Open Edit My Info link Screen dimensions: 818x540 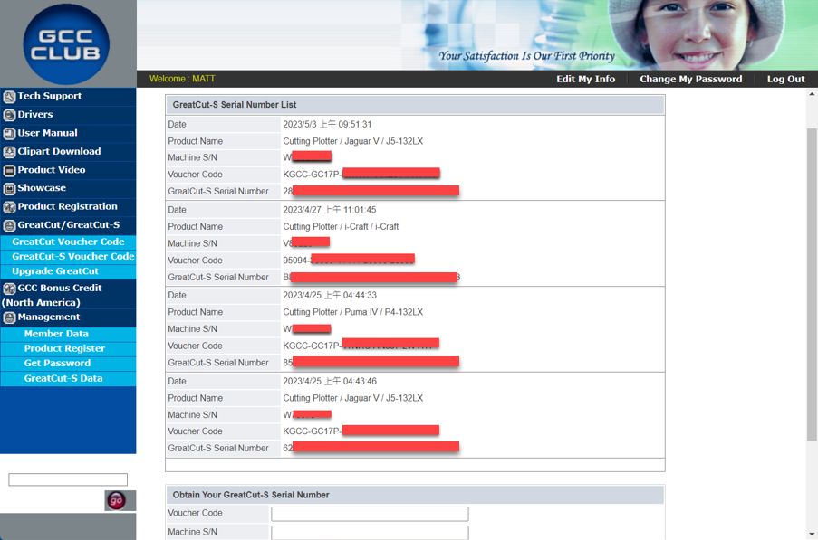coord(585,79)
